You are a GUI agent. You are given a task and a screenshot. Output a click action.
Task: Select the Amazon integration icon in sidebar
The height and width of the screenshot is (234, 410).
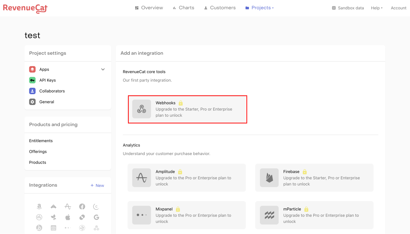tap(39, 207)
